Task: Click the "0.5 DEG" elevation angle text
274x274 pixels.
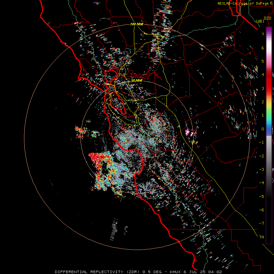Action: pyautogui.click(x=152, y=272)
